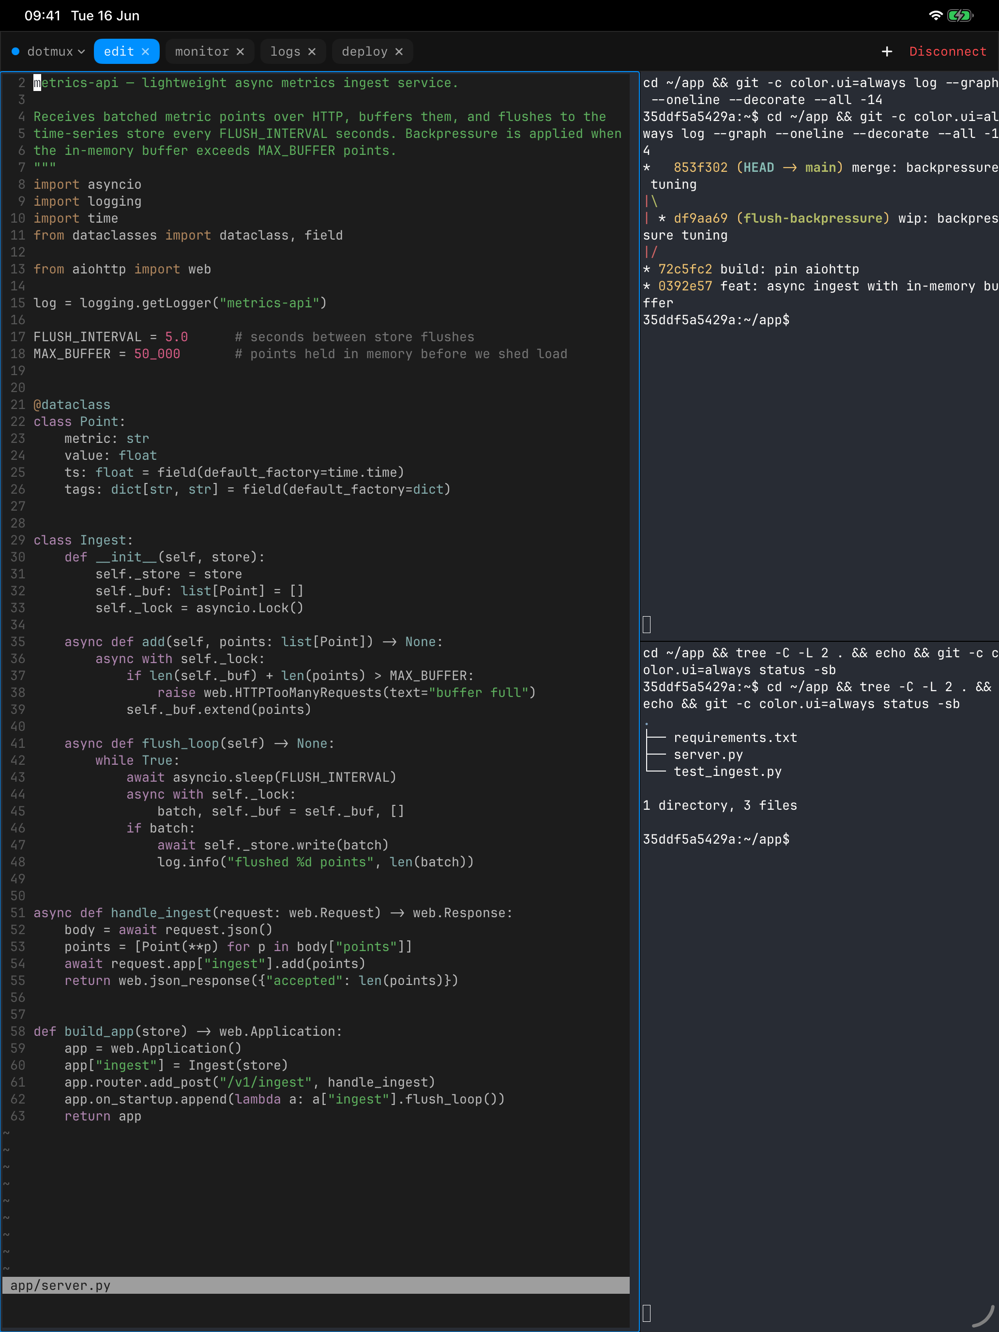Click the async def handle_ingest line
The width and height of the screenshot is (999, 1332).
click(273, 912)
